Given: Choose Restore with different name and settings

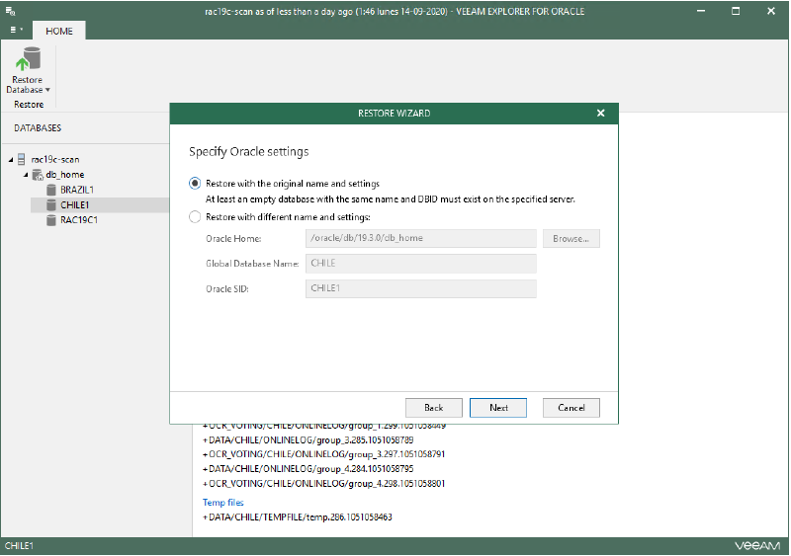Looking at the screenshot, I should (x=195, y=217).
